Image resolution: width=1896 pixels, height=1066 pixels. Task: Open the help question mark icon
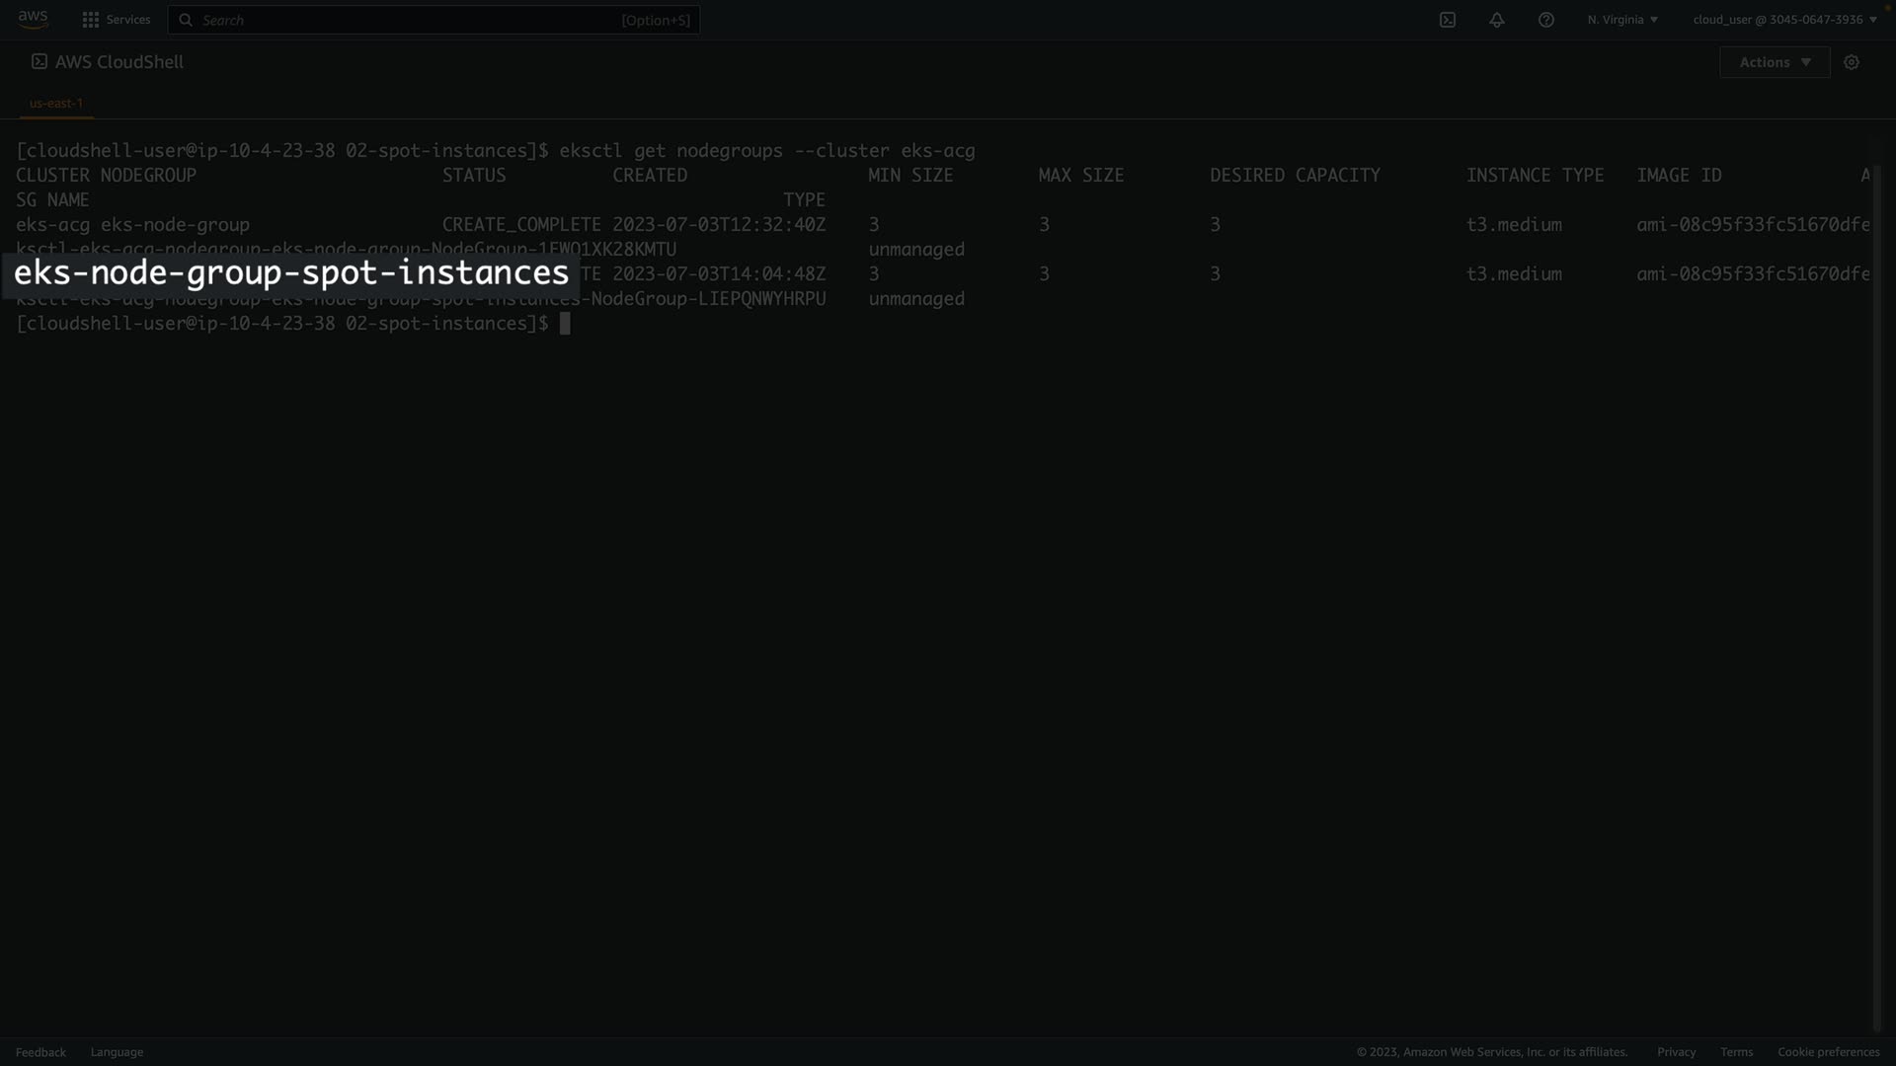[1546, 20]
